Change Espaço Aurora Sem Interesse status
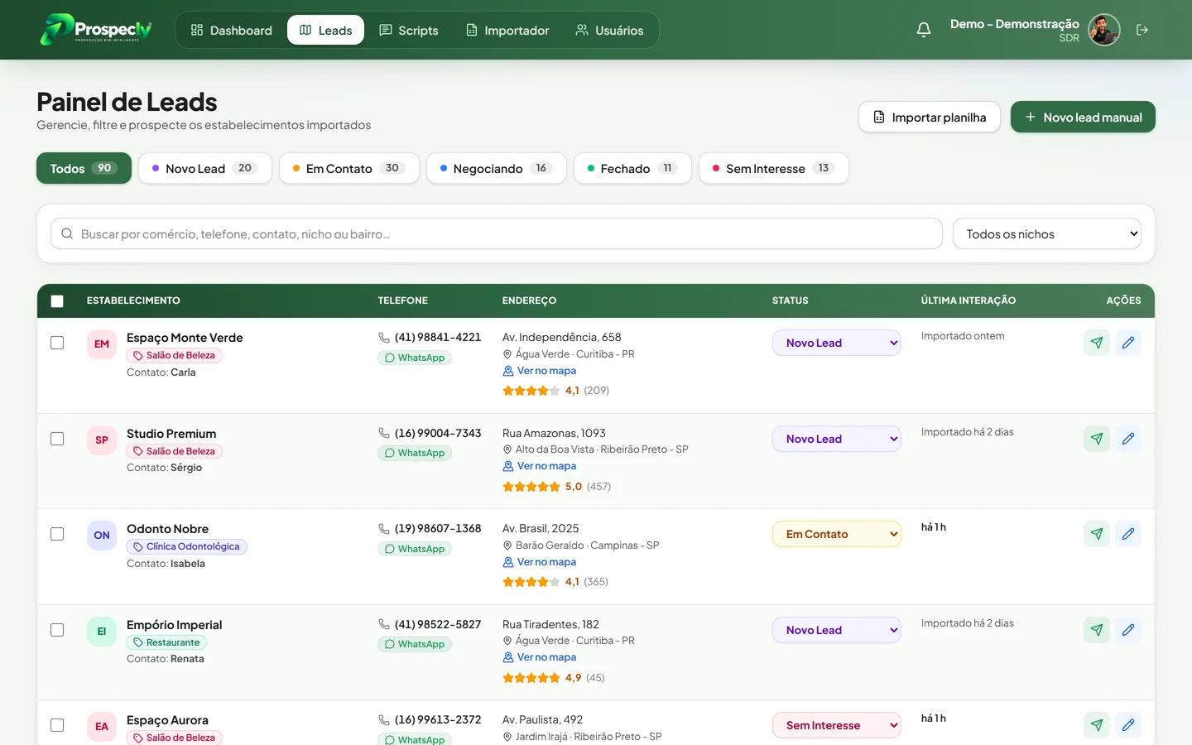This screenshot has height=745, width=1192. click(837, 725)
